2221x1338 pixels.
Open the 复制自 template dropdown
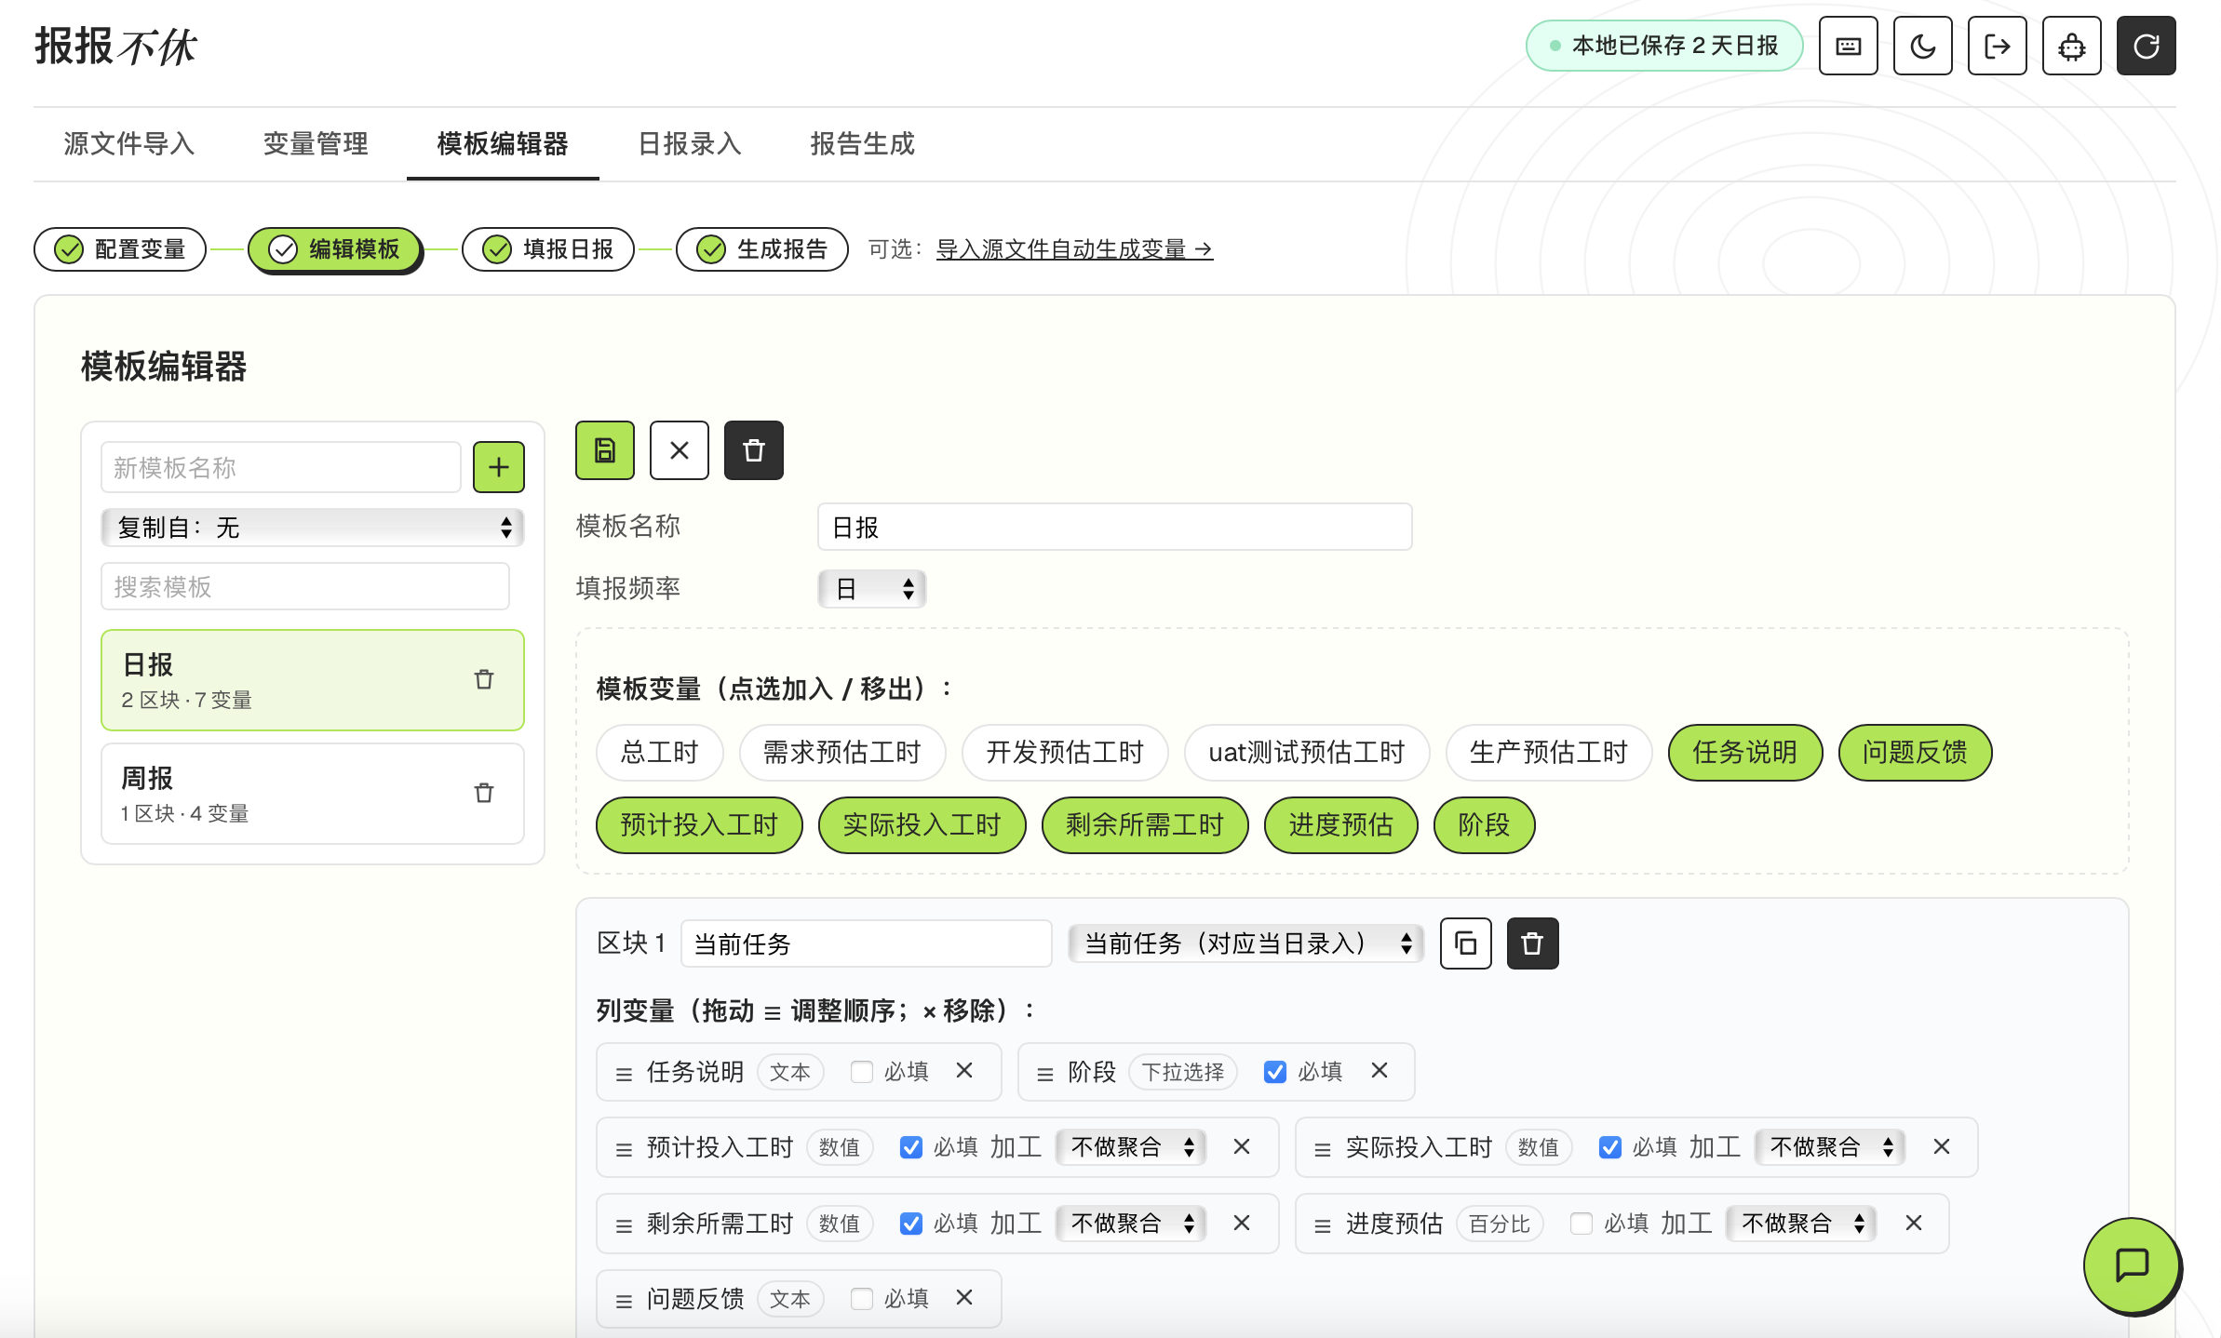pos(313,528)
